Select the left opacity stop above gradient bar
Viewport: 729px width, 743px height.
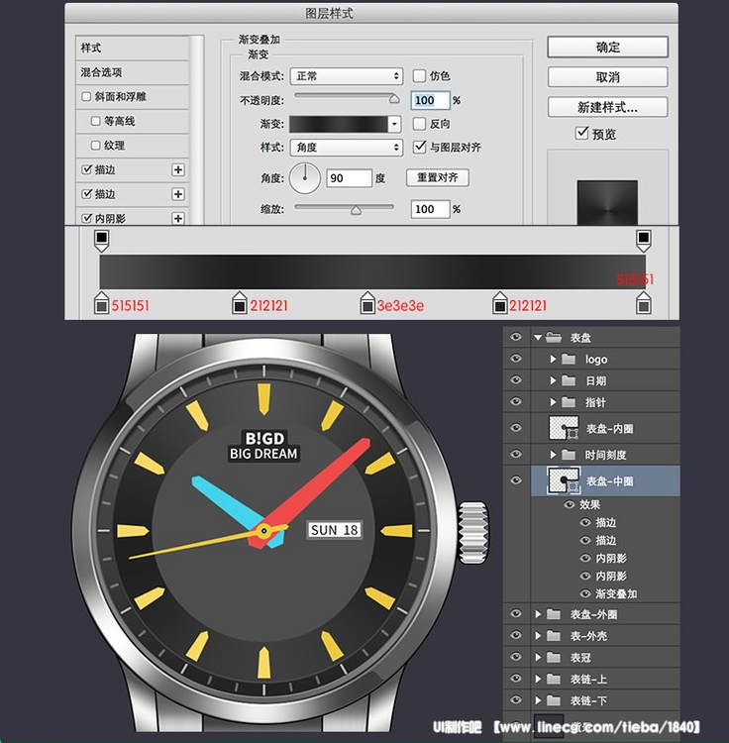pyautogui.click(x=101, y=241)
